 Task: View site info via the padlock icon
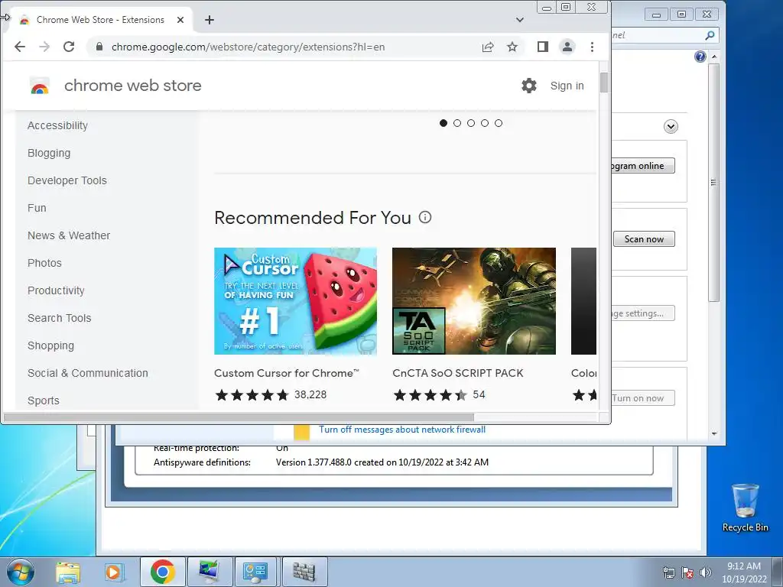tap(99, 47)
